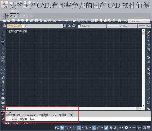
Task: Toggle ortho mode in status bar
Action: tap(75, 128)
